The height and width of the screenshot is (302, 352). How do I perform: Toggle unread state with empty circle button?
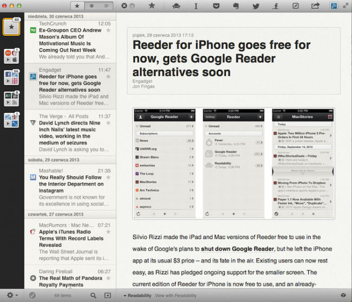point(133,6)
